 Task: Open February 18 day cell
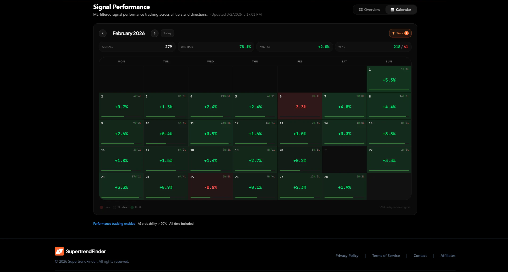tap(210, 160)
